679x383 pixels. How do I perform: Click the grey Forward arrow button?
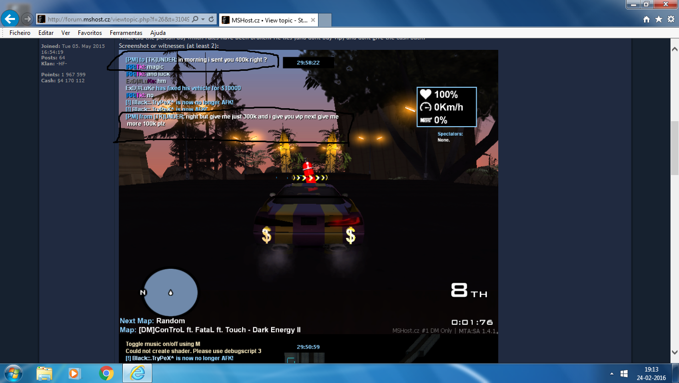(x=27, y=19)
